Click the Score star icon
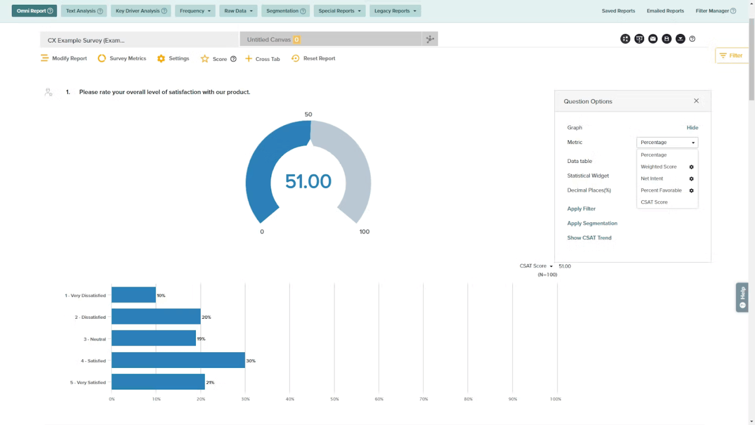Image resolution: width=755 pixels, height=425 pixels. [204, 58]
